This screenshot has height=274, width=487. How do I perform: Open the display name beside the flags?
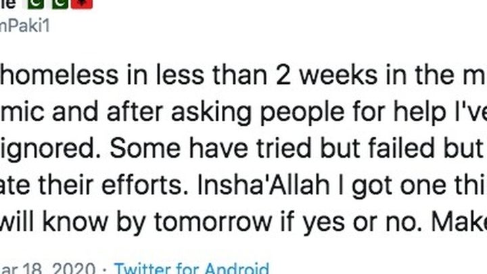(x=7, y=4)
